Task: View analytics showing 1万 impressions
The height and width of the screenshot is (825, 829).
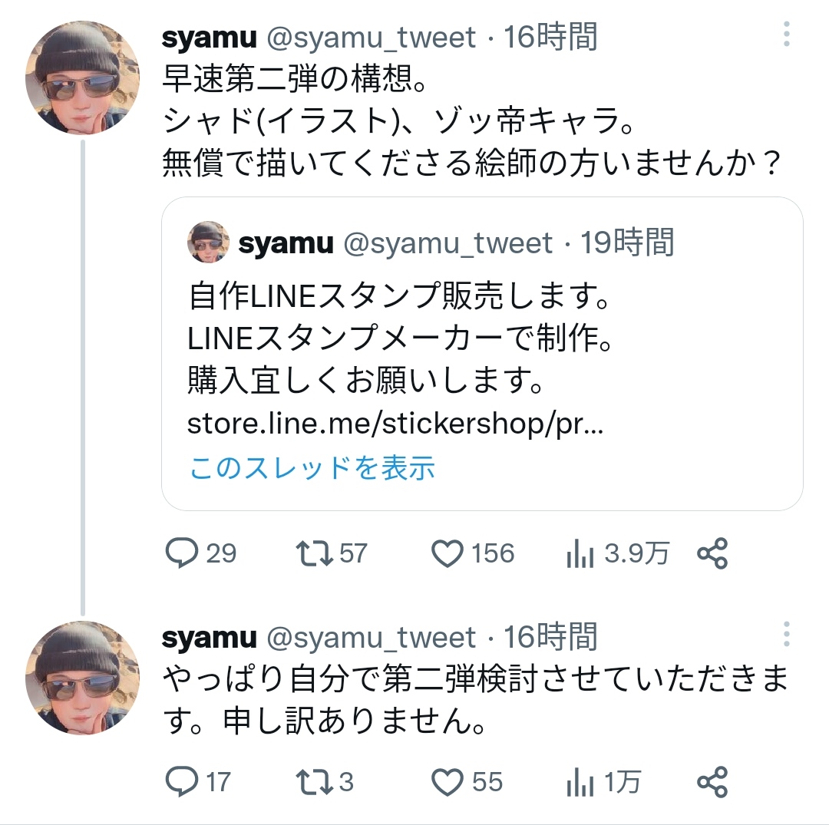Action: (581, 782)
